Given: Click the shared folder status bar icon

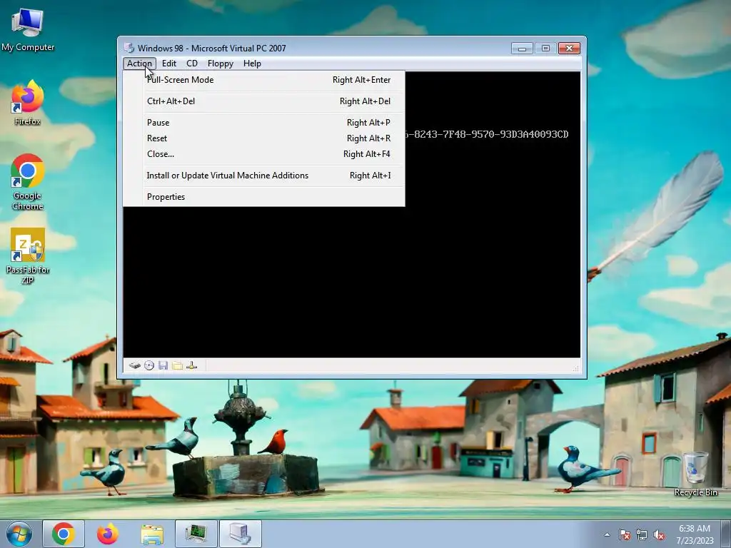Looking at the screenshot, I should tap(177, 366).
